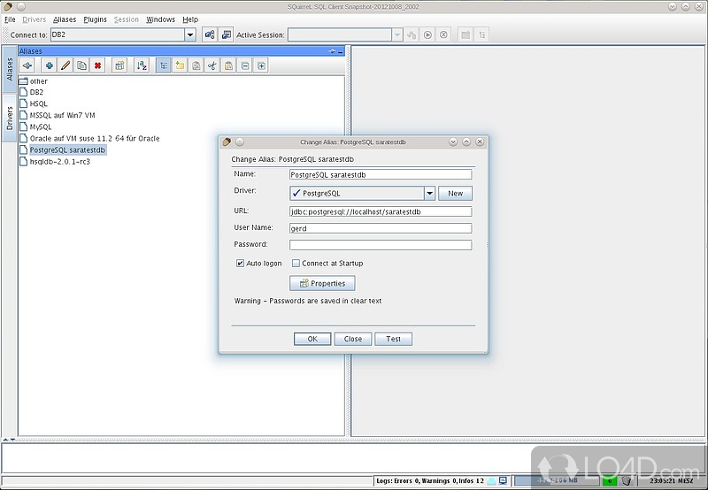Click the new SQL worksheet icon in main toolbar
This screenshot has height=490, width=708.
point(466,34)
